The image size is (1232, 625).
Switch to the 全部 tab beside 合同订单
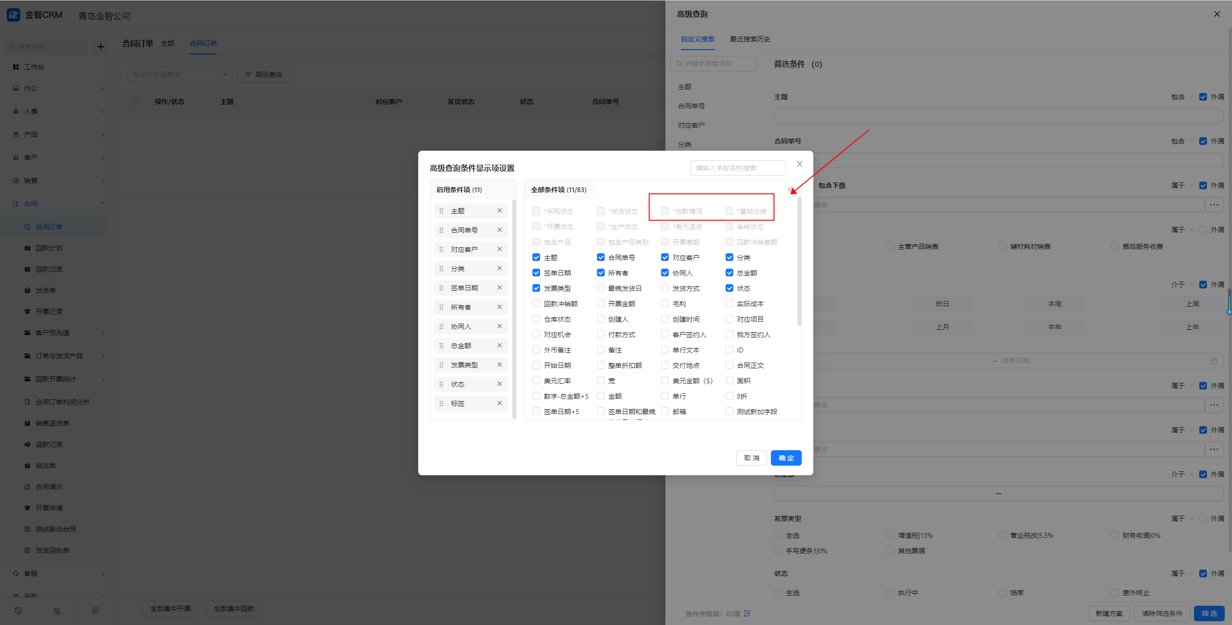tap(168, 43)
